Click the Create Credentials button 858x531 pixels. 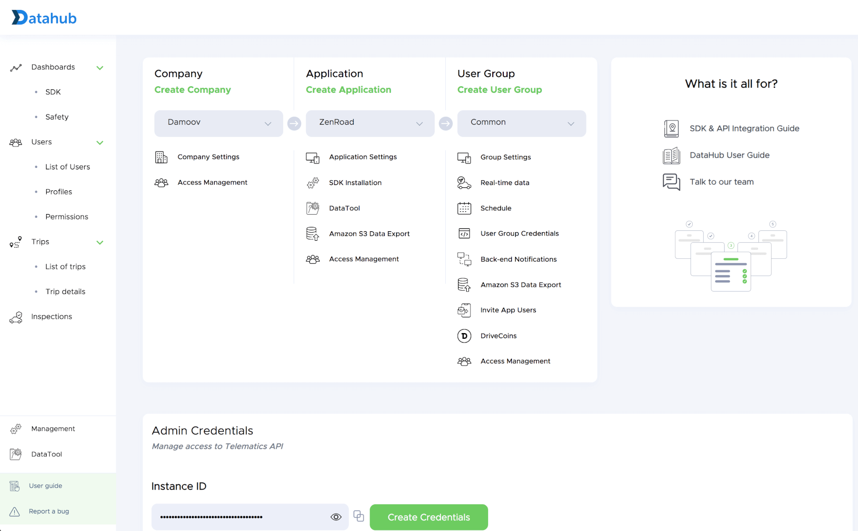point(428,517)
